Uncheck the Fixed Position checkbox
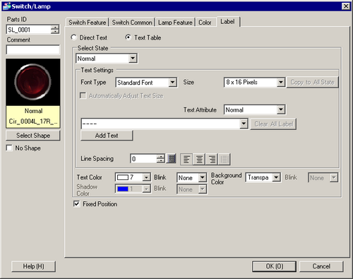The width and height of the screenshot is (353, 279). (77, 204)
